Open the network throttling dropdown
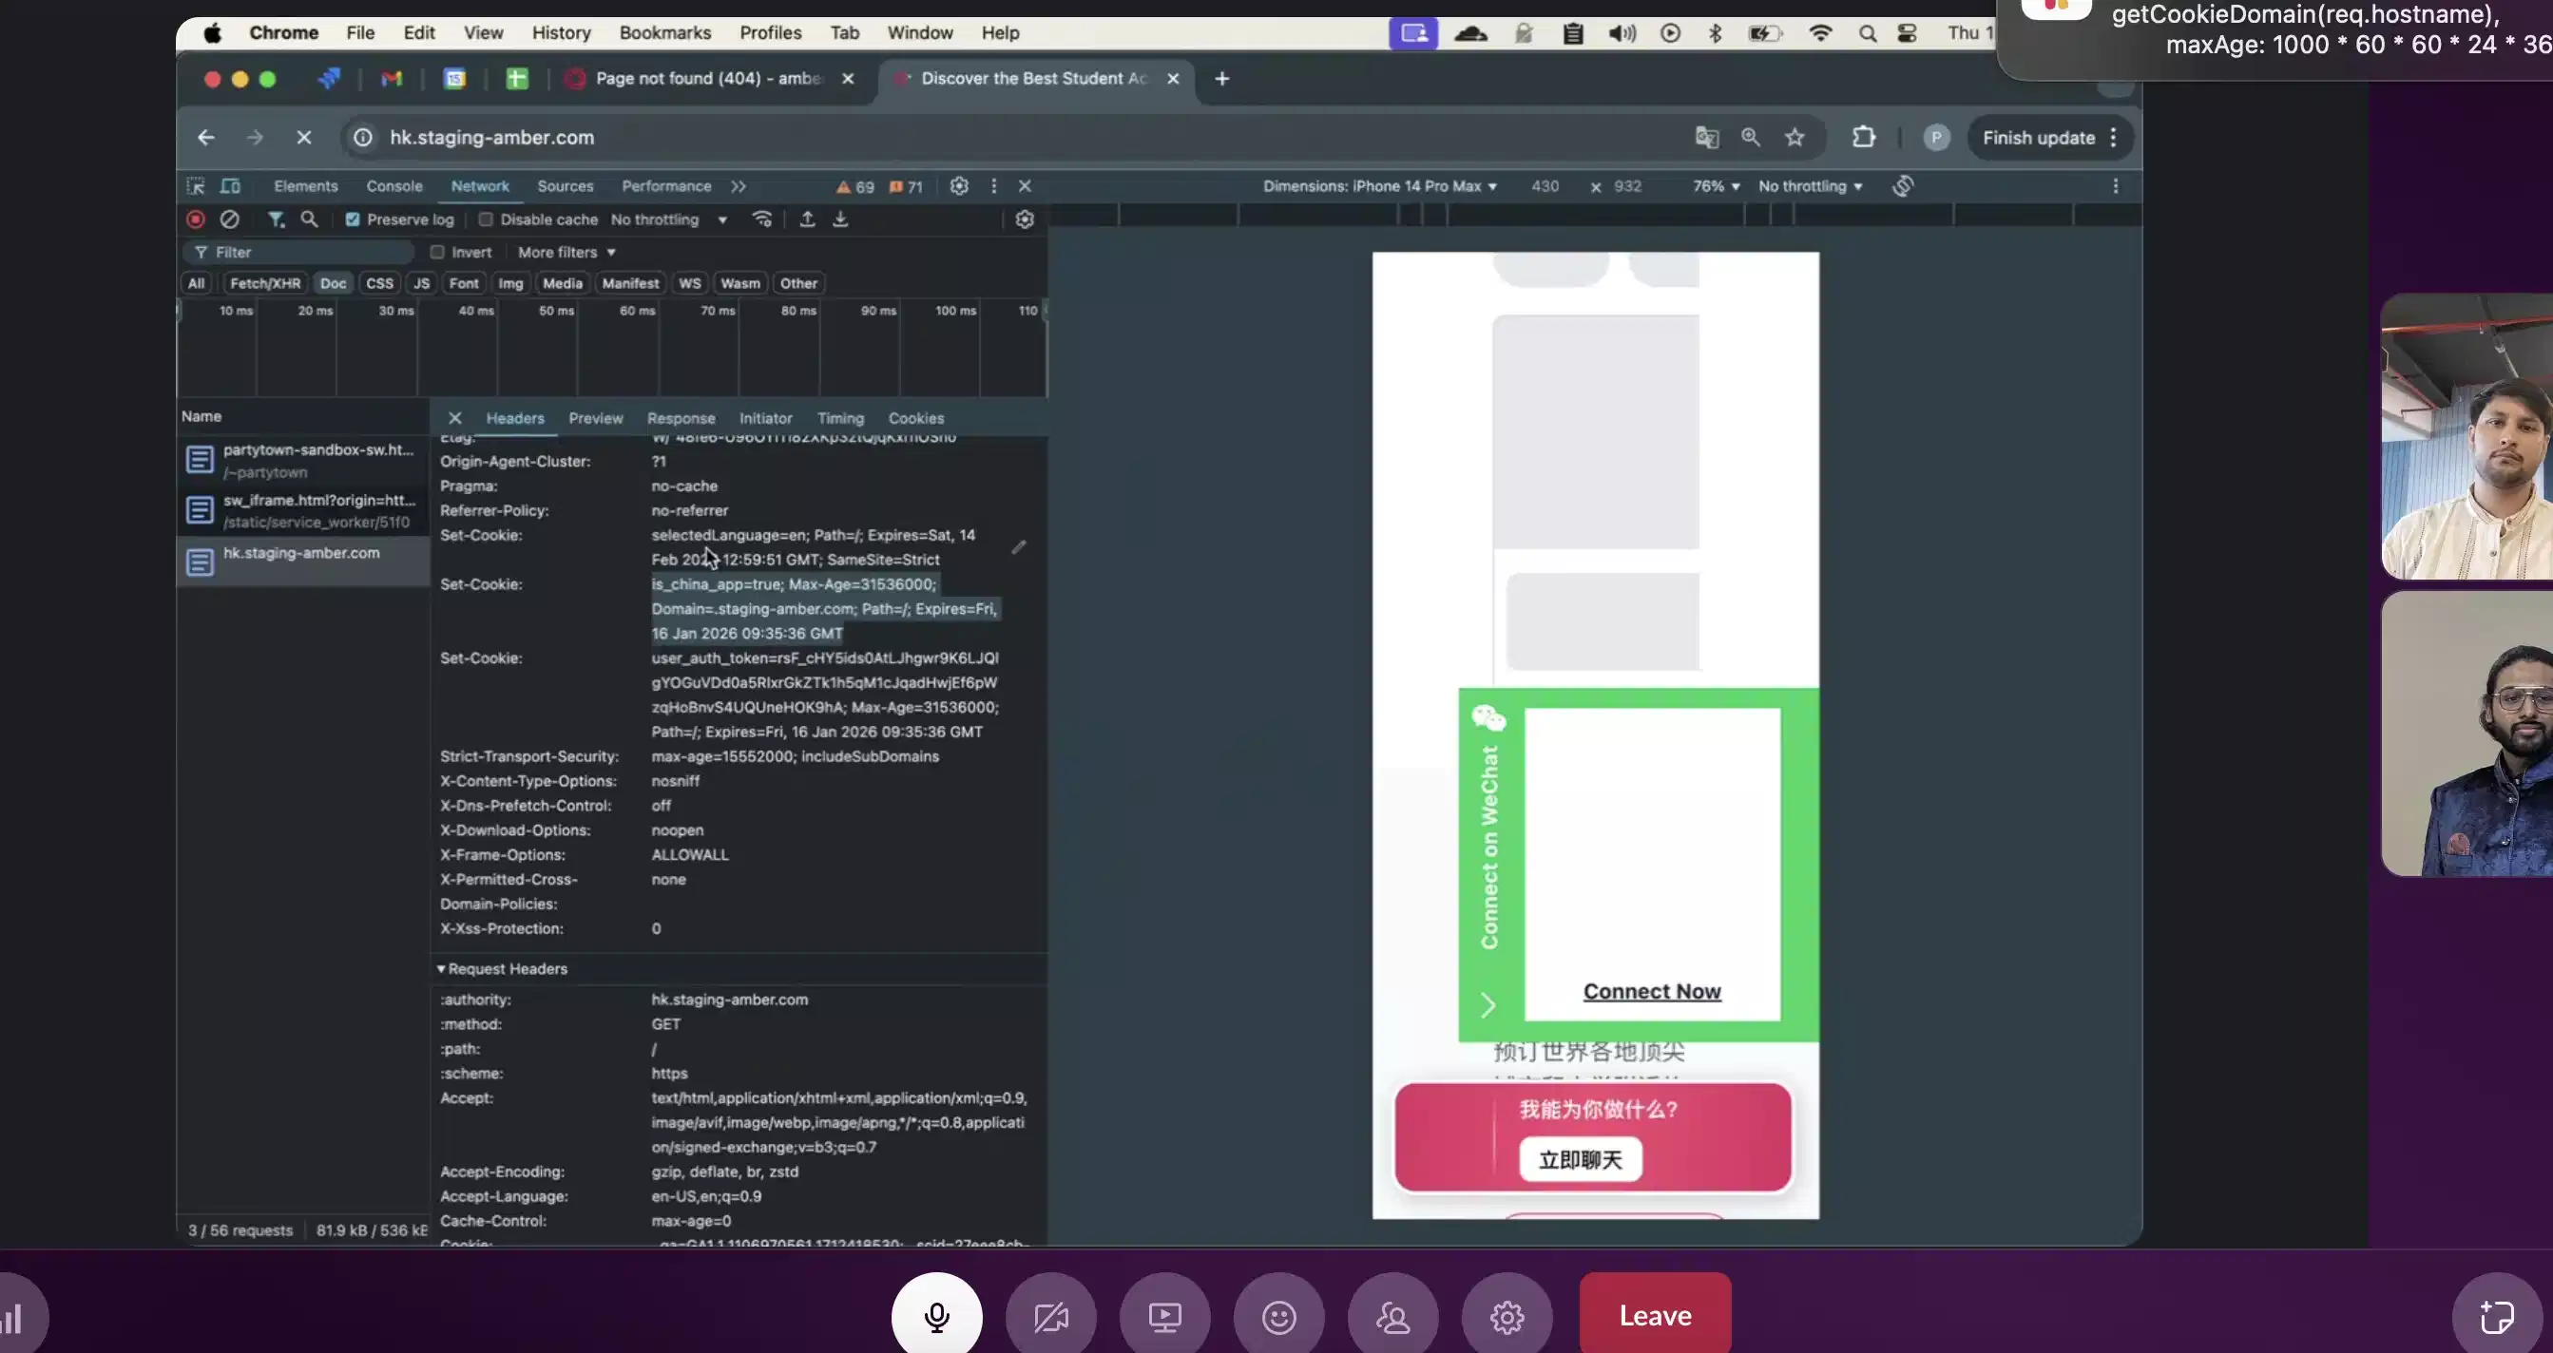 669,219
